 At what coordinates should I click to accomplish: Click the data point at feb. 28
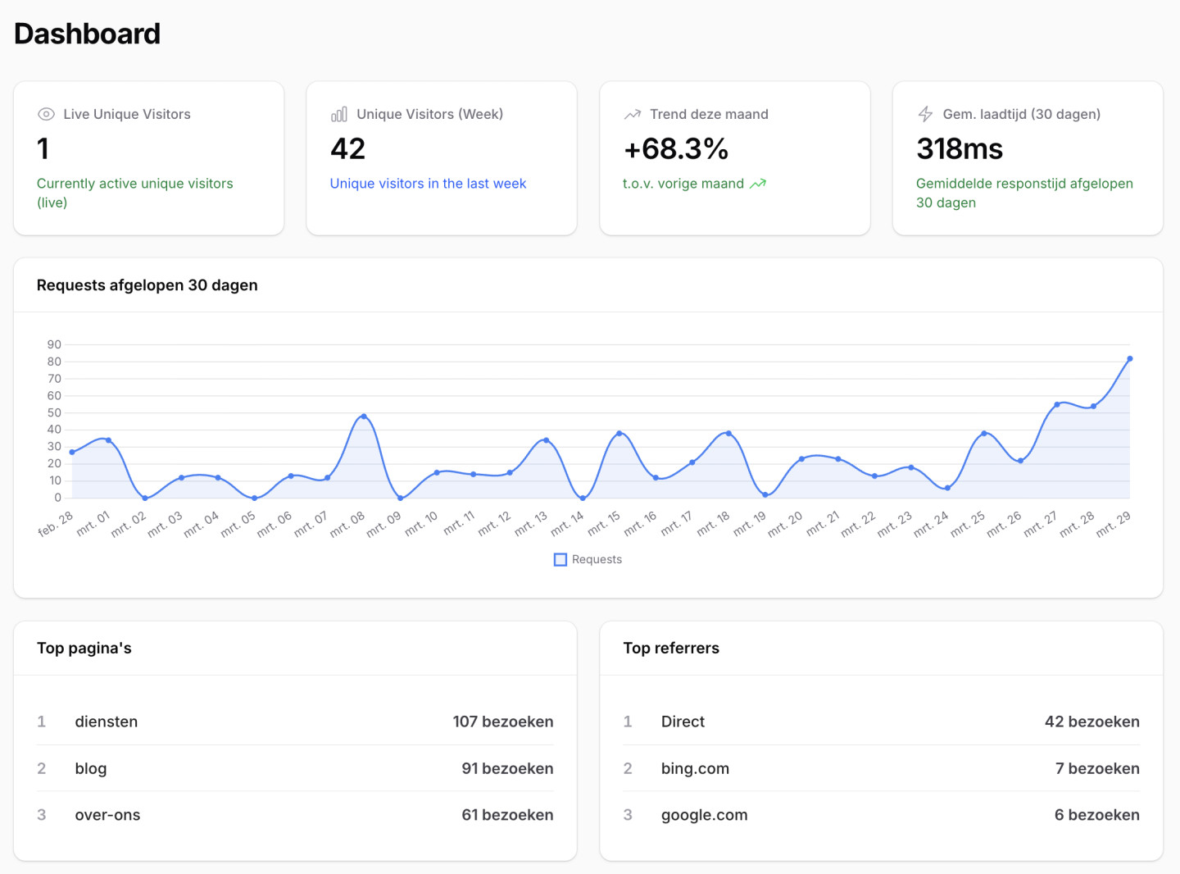72,452
